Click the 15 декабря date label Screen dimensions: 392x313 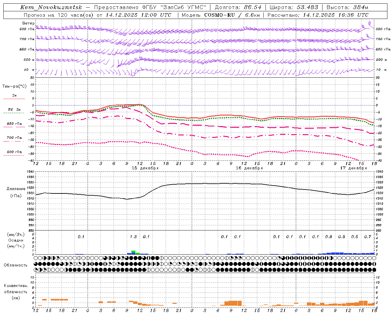(145, 168)
